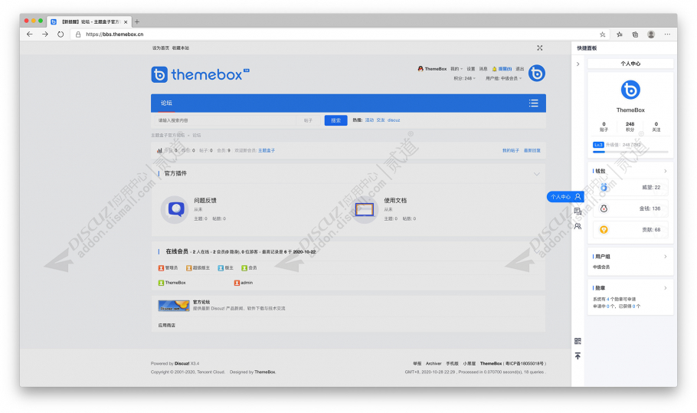Click the blue 搜索 button
Screen dimensions: 697x413
point(335,120)
